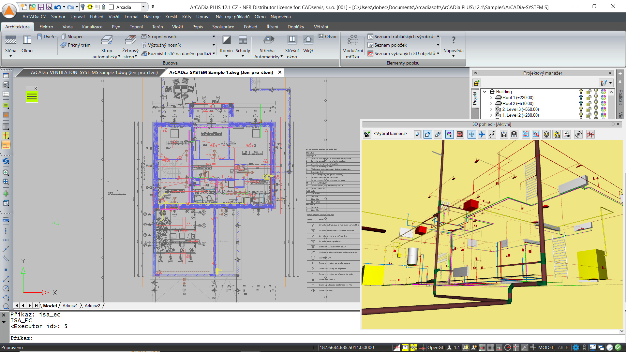Choose the Sloupec column tool
Screen dimensions: 626x352
click(72, 37)
